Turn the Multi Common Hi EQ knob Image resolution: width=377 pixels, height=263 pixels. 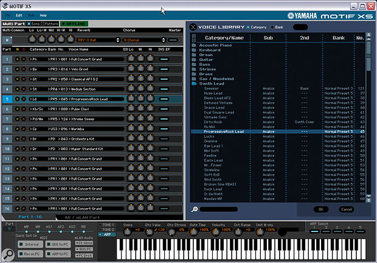71,39
